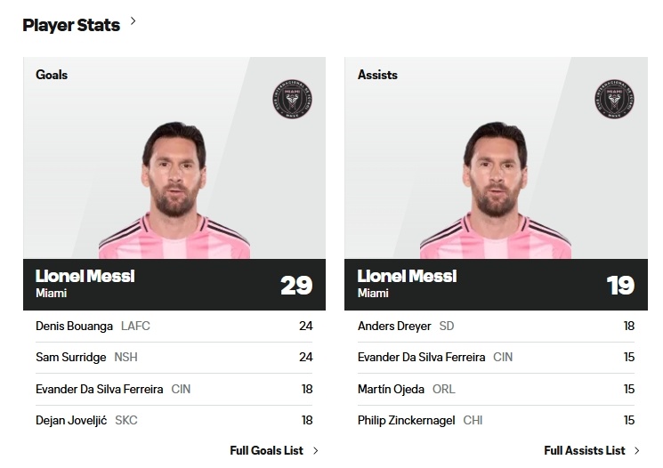Select Denis Bouanga in goals list

[75, 326]
